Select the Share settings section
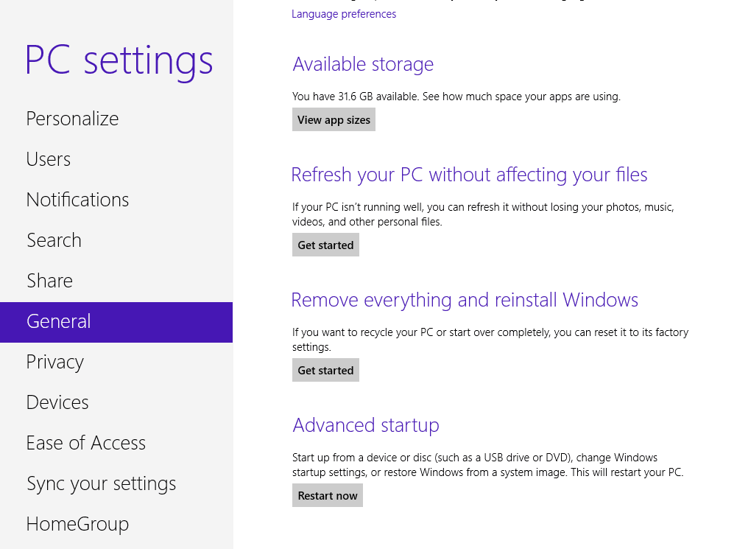 click(49, 280)
